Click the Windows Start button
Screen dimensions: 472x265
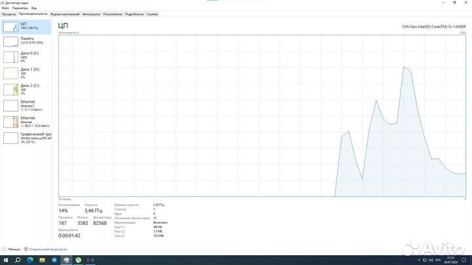click(x=5, y=260)
